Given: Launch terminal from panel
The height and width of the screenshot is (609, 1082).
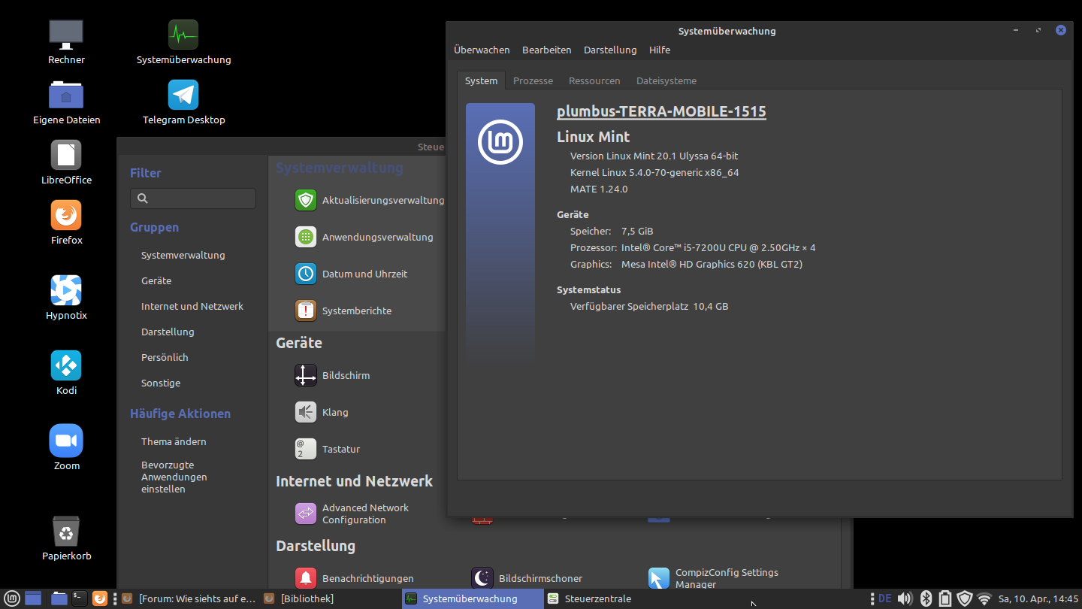Looking at the screenshot, I should (79, 598).
